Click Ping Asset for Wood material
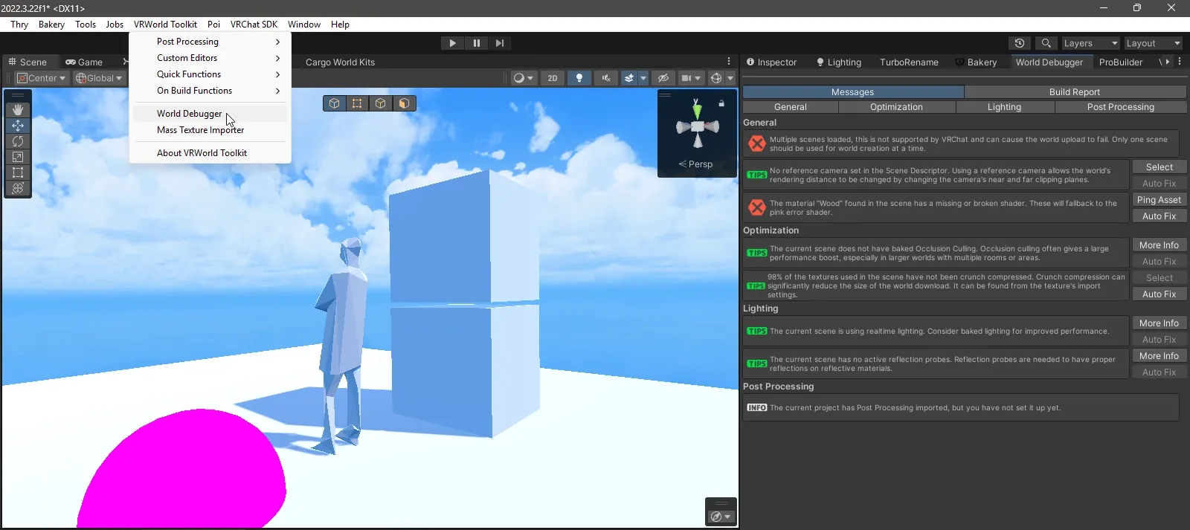 [1159, 200]
